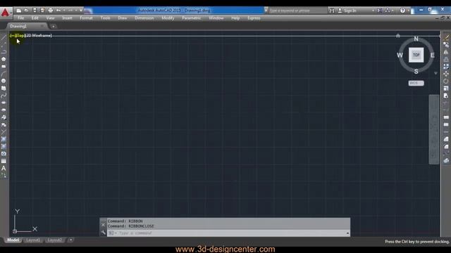Select the Line tool in the Draw toolbar
451x253 pixels.
click(x=4, y=37)
